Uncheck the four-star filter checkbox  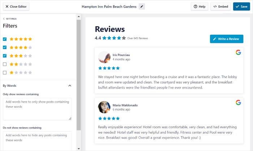(x=5, y=47)
